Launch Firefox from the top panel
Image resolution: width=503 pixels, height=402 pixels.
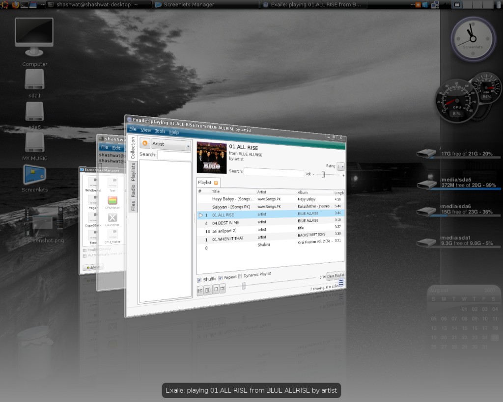coord(15,4)
